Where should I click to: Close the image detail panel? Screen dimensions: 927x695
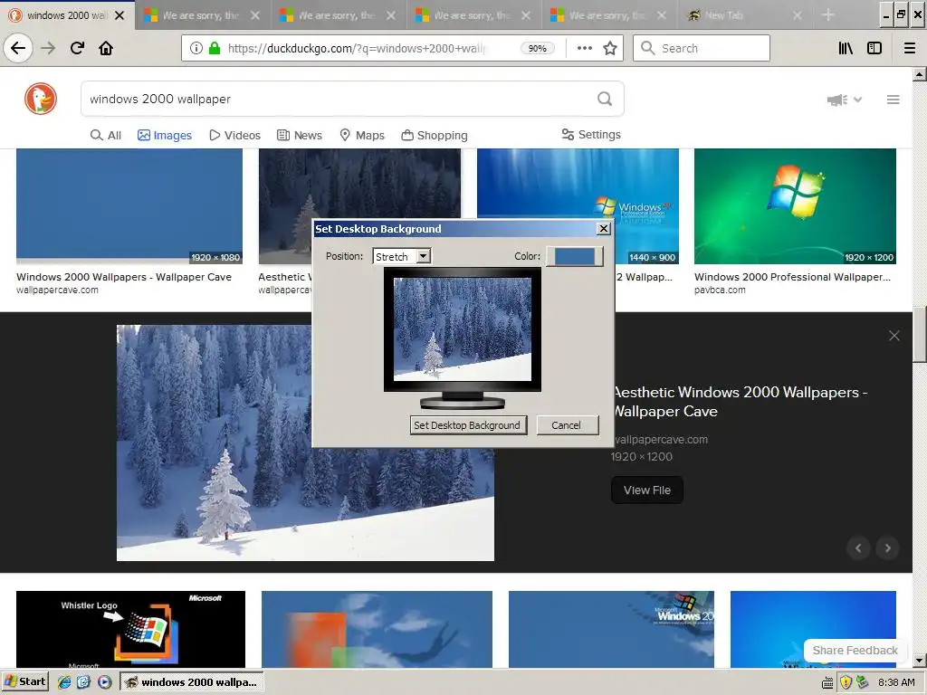point(894,336)
